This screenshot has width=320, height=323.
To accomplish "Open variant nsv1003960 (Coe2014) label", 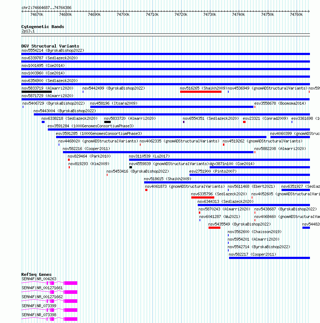I will click(x=43, y=73).
